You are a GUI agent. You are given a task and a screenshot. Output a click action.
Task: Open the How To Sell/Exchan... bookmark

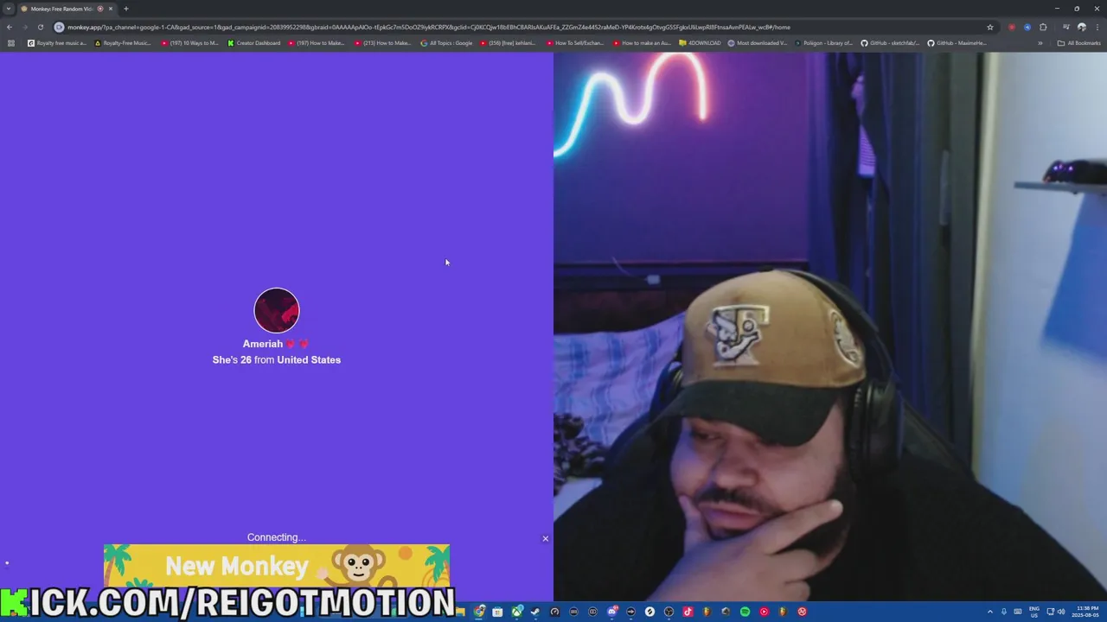tap(575, 43)
